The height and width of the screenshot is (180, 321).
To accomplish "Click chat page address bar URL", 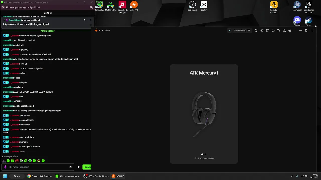I will click(23, 7).
